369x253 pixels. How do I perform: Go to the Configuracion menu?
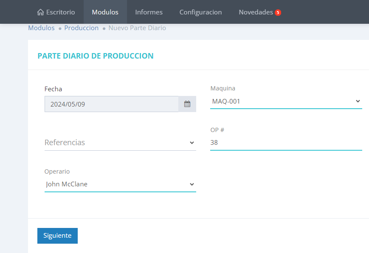pyautogui.click(x=200, y=12)
